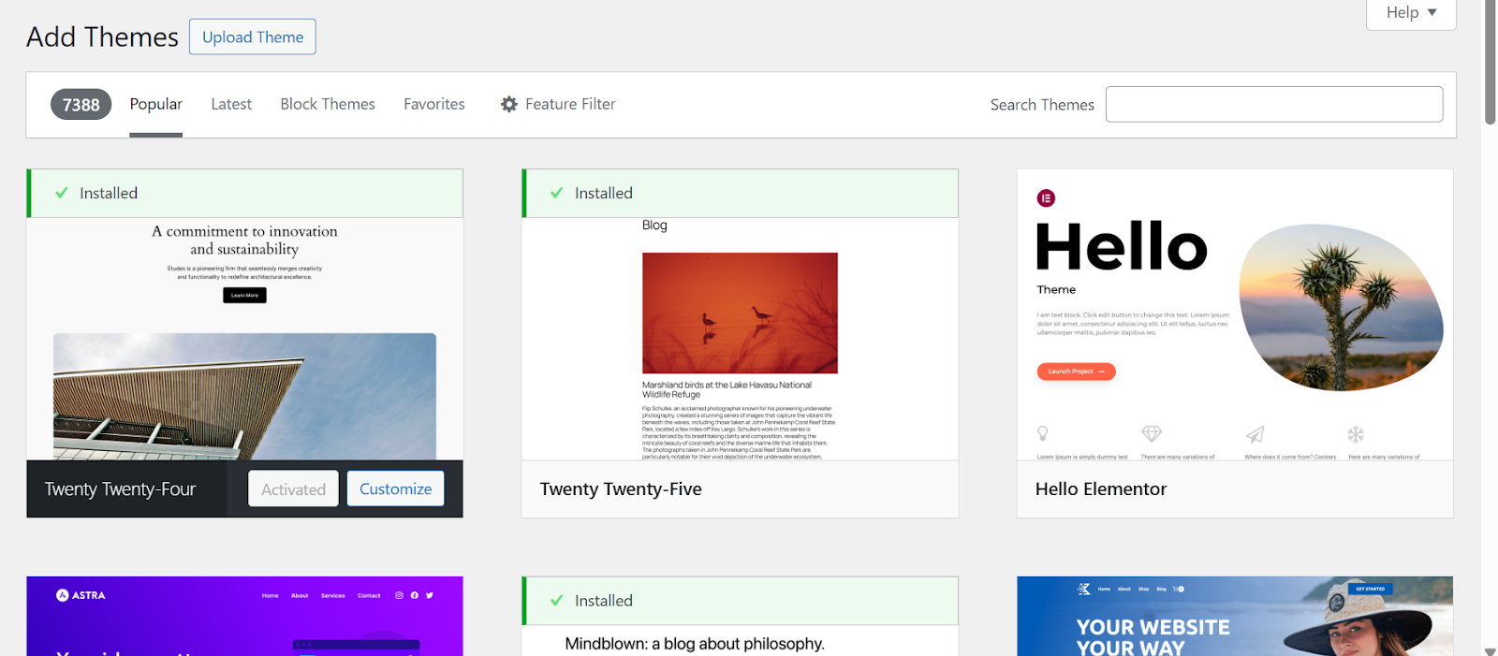Select the Hello Elementor theme title

1101,489
